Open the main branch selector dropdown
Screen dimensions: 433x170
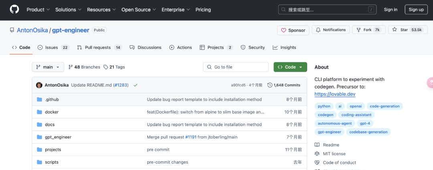48,67
